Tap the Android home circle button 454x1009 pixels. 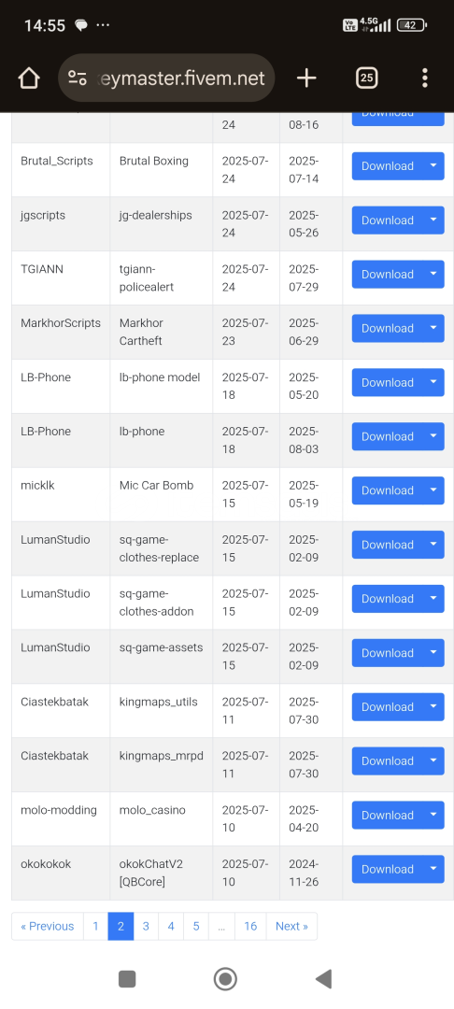point(225,979)
